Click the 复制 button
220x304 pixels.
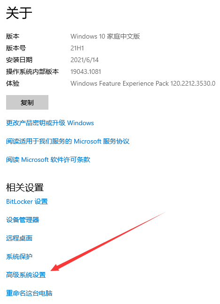(27, 102)
